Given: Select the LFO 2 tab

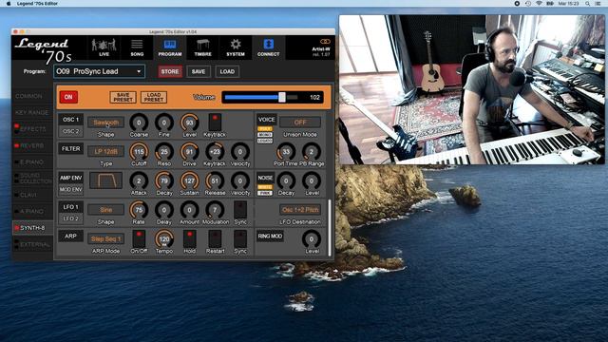Looking at the screenshot, I should 70,218.
